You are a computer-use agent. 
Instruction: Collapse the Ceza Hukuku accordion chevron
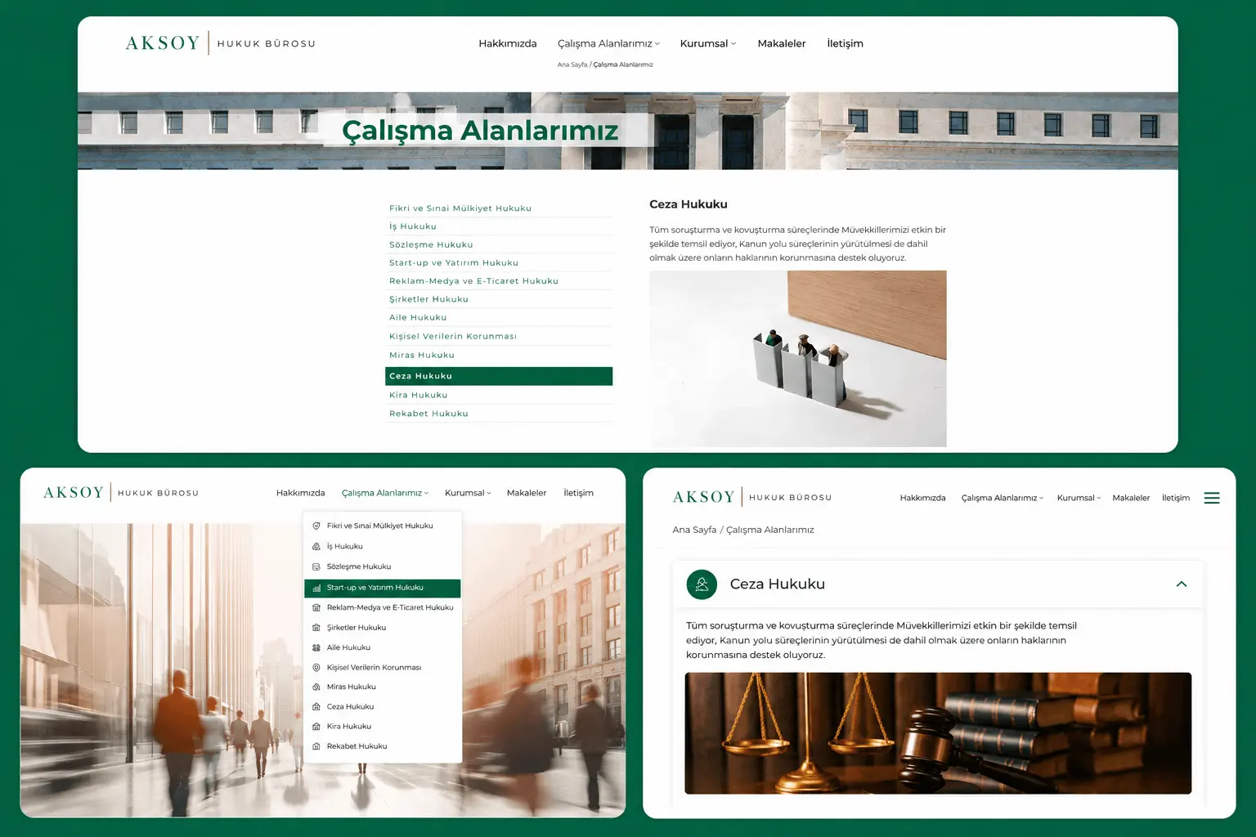pyautogui.click(x=1182, y=584)
